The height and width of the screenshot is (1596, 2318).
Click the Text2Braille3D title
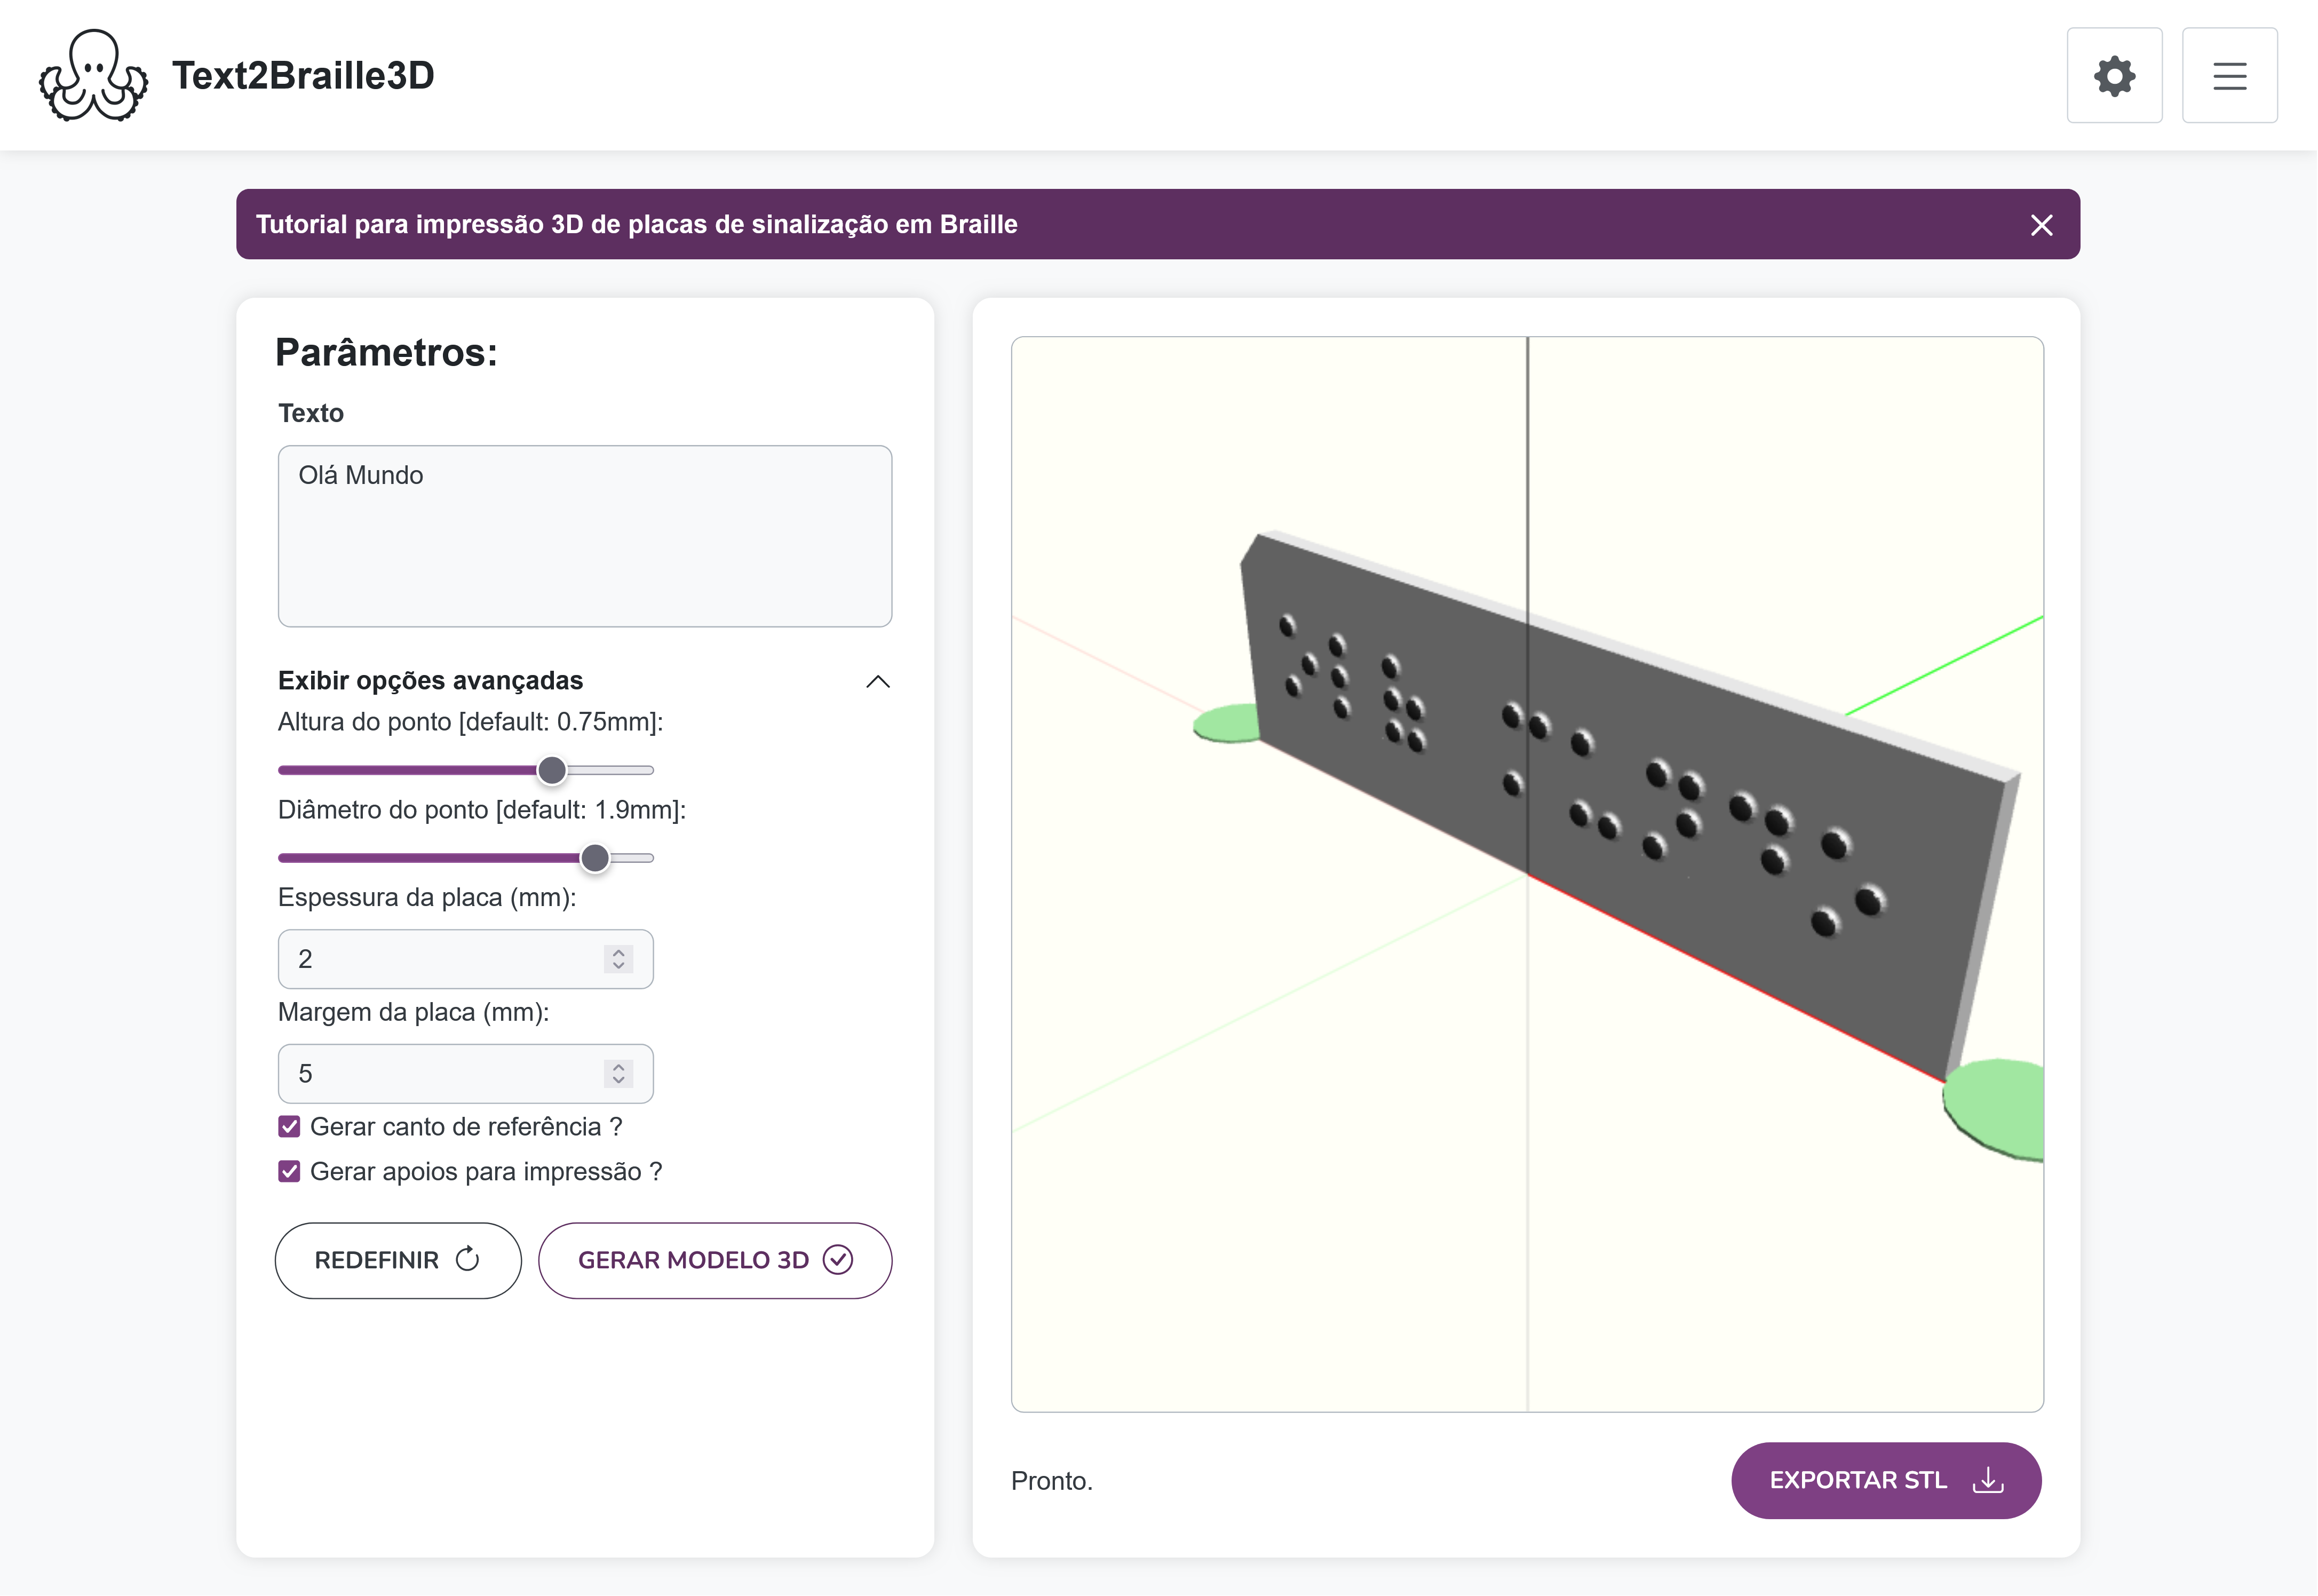[x=303, y=76]
